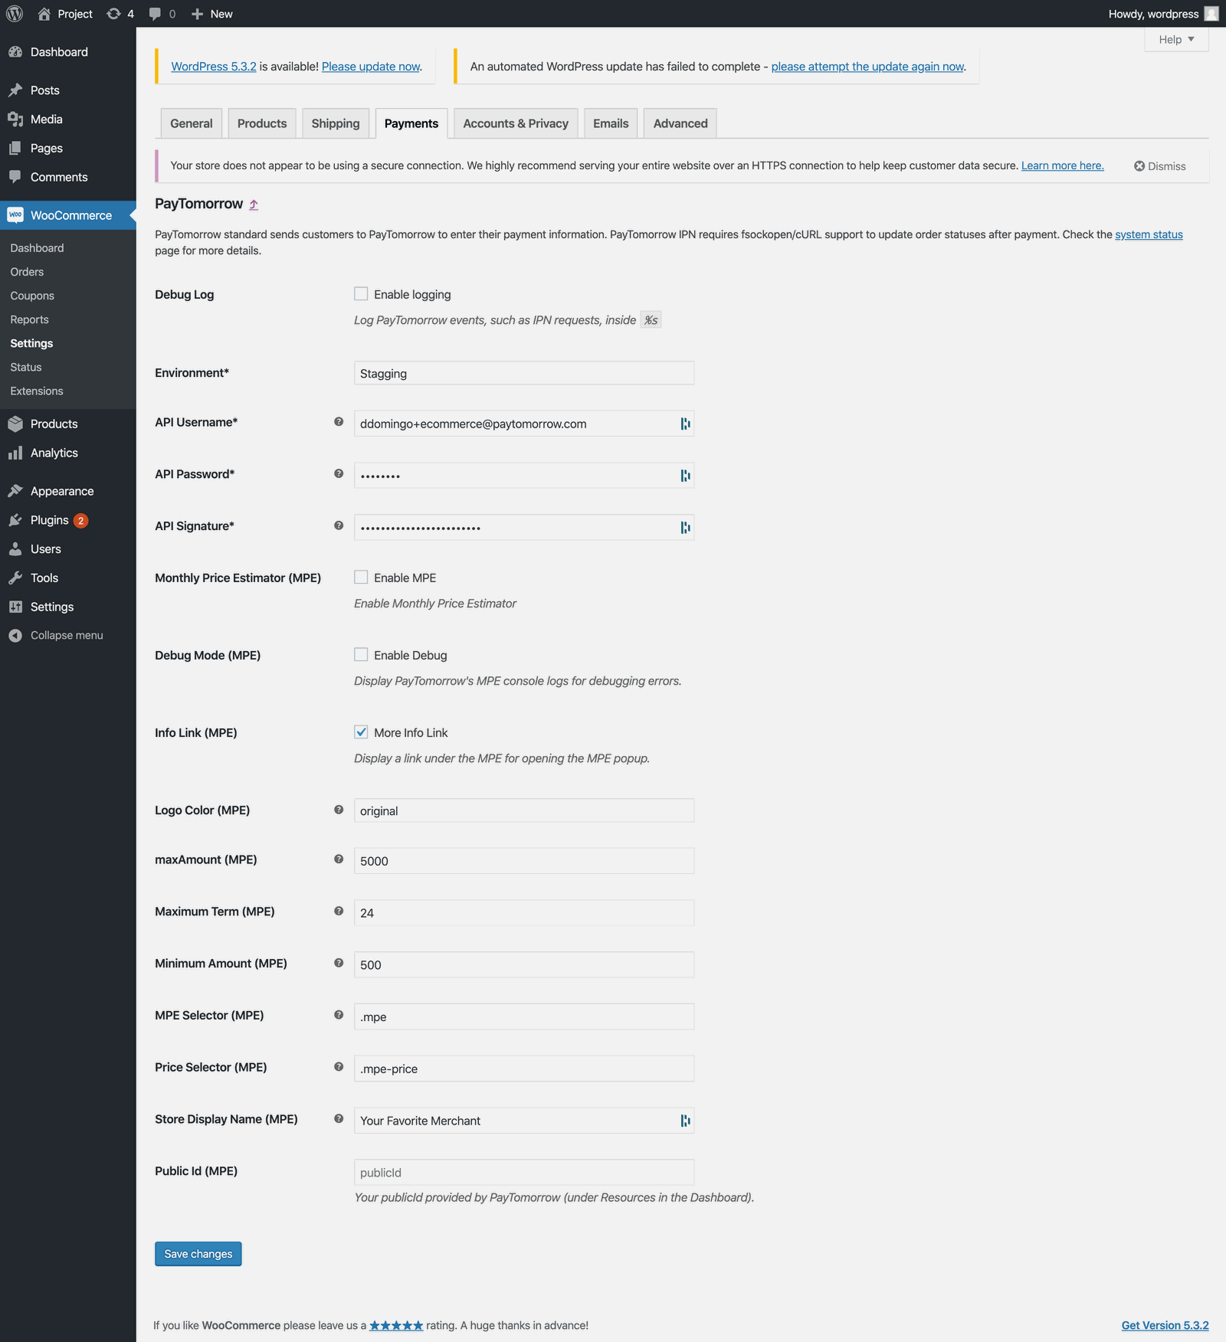Open the Logo Color original dropdown

click(524, 810)
